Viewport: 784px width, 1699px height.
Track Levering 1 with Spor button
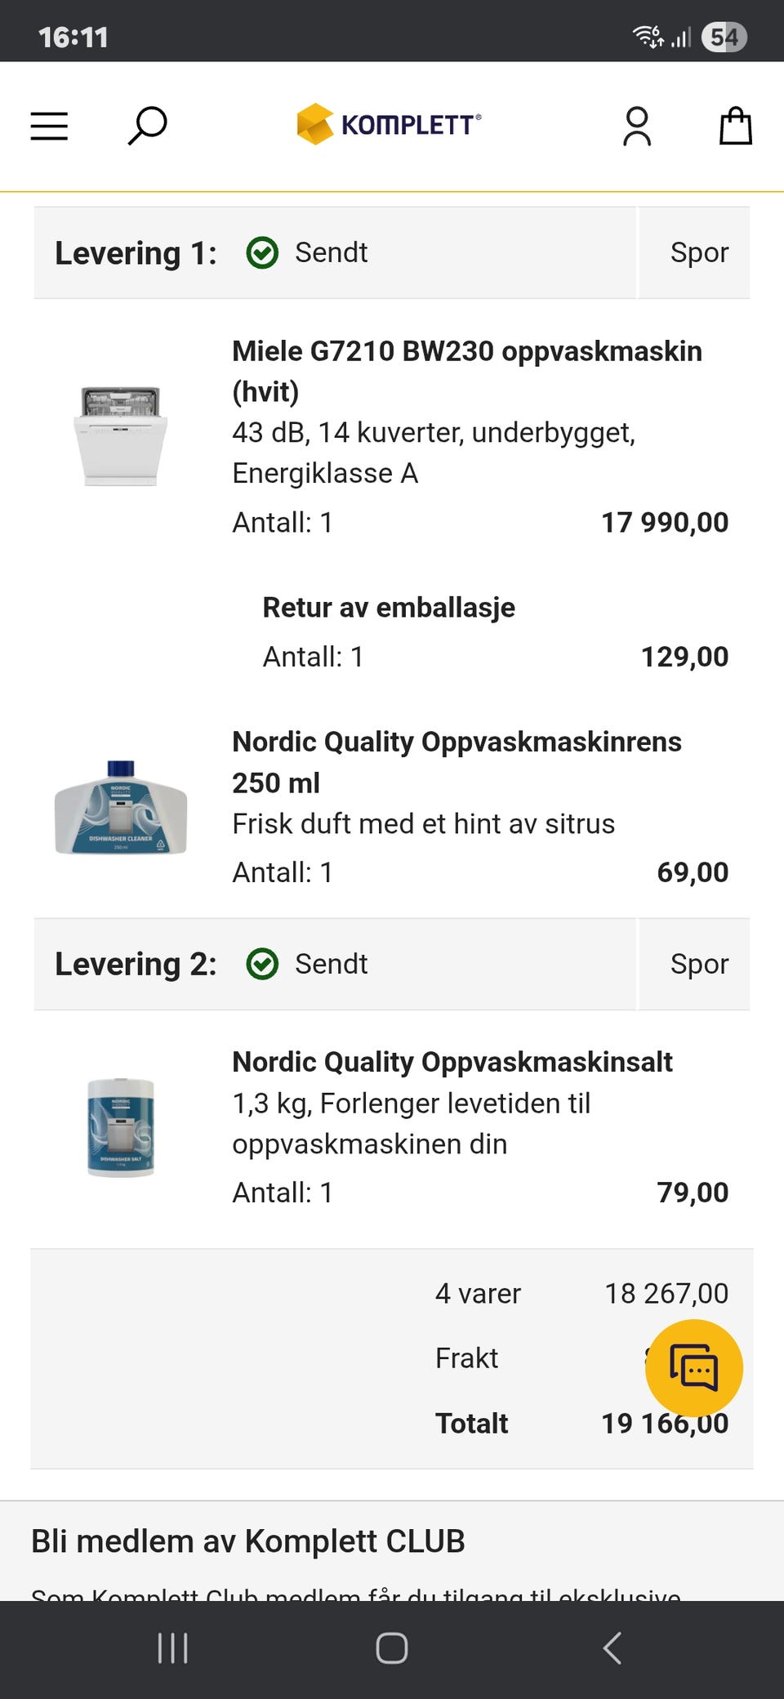[x=698, y=253]
